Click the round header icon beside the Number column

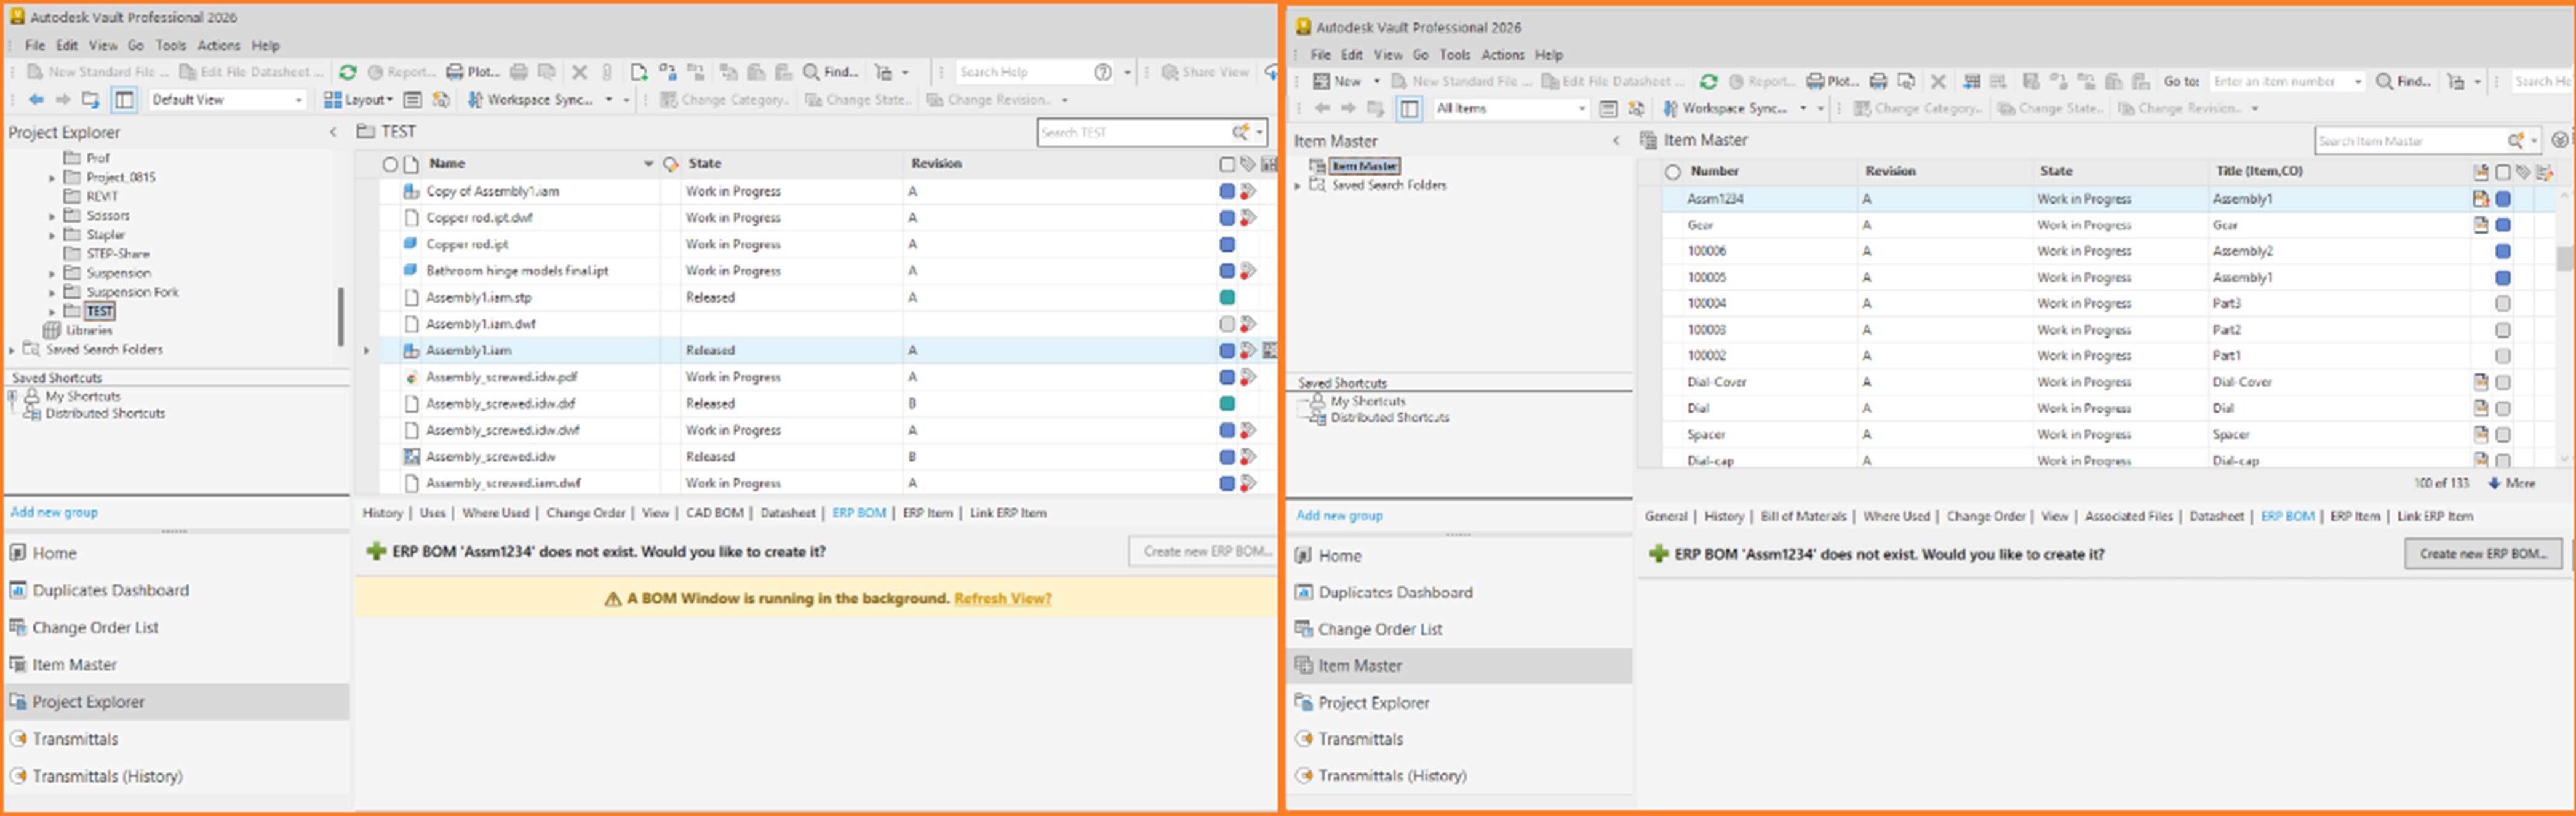(1672, 172)
